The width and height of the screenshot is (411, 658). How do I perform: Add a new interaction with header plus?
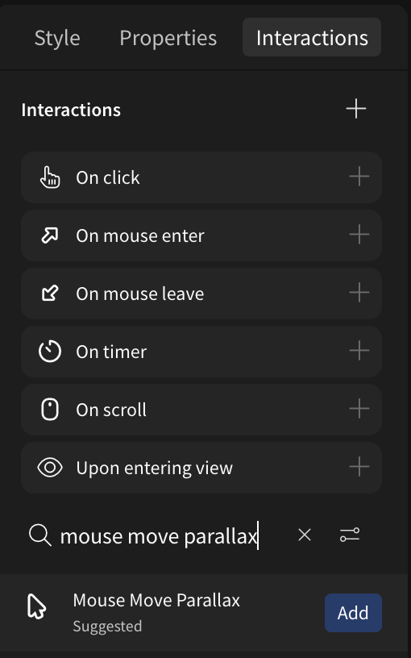[x=355, y=109]
